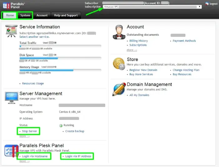Open Subscriptions link
This screenshot has height=167, width=219.
[138, 45]
